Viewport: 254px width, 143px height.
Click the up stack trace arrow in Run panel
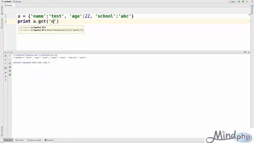click(10, 56)
